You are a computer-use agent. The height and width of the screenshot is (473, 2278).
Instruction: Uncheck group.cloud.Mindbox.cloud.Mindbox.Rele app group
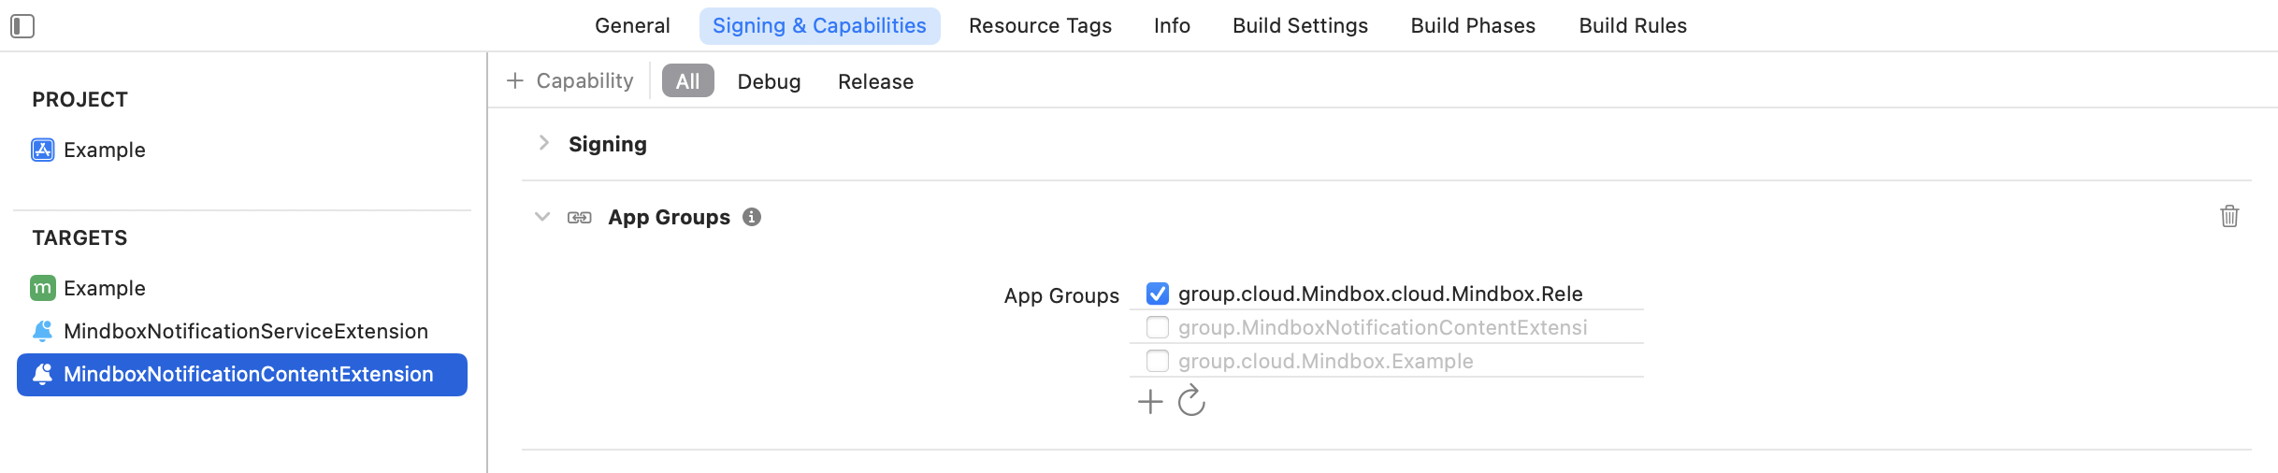1158,294
